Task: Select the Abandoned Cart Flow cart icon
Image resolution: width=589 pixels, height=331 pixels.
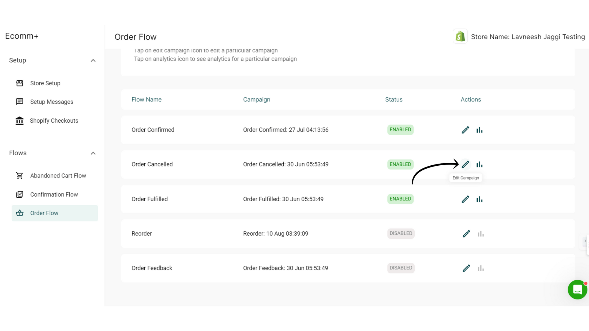Action: point(19,175)
